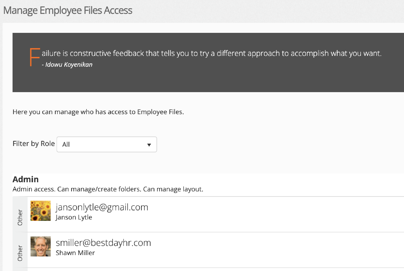This screenshot has height=271, width=404.
Task: Click the orange F drop-cap in quote
Action: (35, 57)
